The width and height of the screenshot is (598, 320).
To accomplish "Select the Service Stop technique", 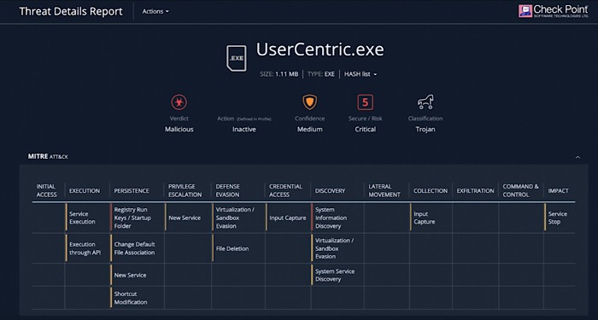I will (x=558, y=218).
